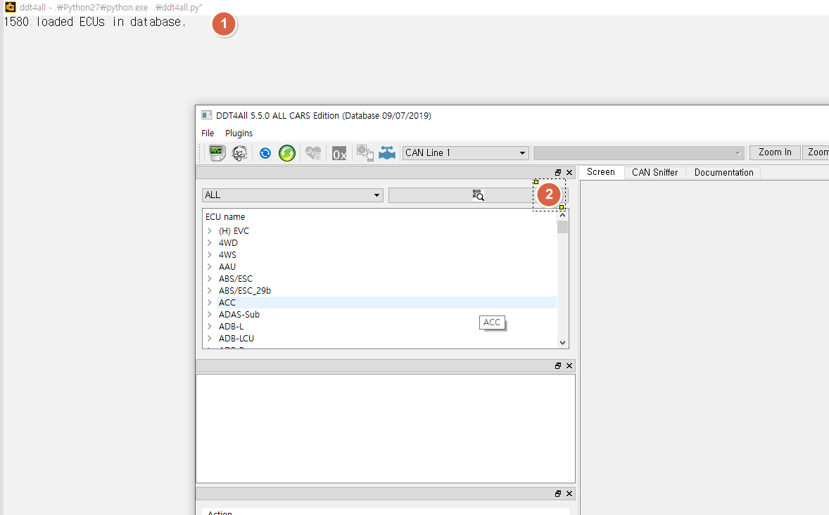This screenshot has height=515, width=829.
Task: Expand the ADB-L tree node
Action: pos(210,326)
